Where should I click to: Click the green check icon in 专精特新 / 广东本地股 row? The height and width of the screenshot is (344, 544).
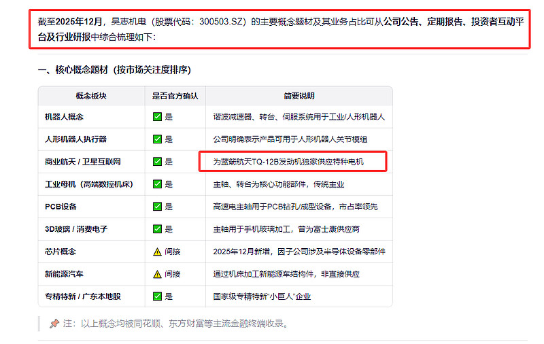(157, 296)
